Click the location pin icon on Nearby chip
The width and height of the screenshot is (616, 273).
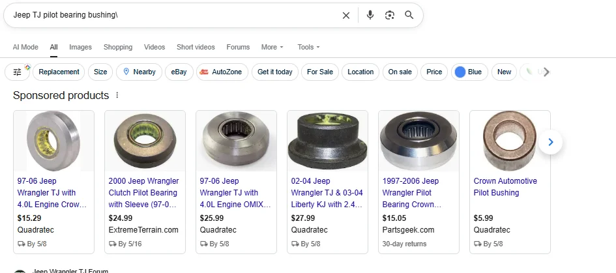tap(126, 72)
